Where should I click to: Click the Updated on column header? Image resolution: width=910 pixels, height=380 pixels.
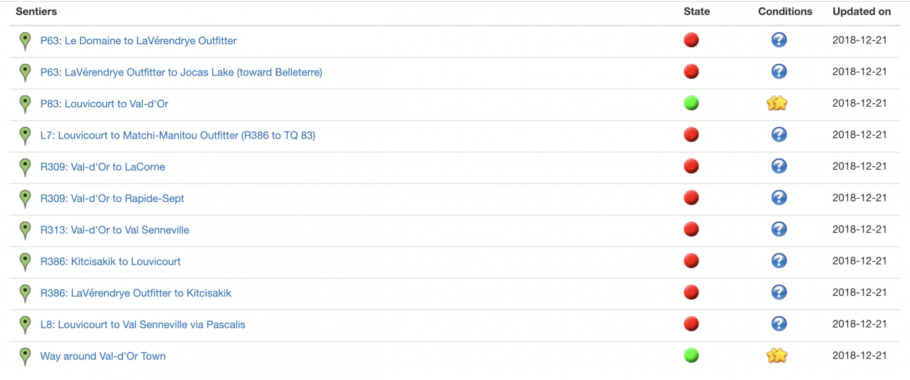[x=862, y=11]
